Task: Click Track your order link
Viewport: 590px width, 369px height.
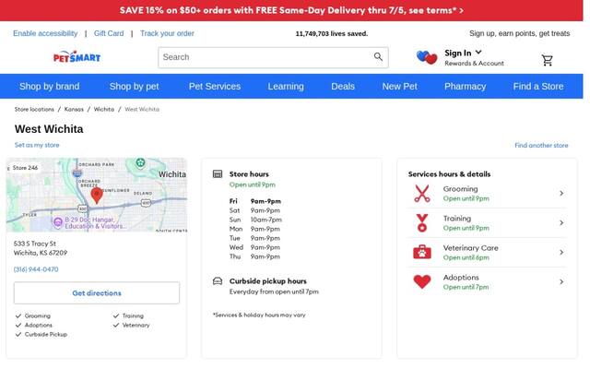Action: click(167, 33)
